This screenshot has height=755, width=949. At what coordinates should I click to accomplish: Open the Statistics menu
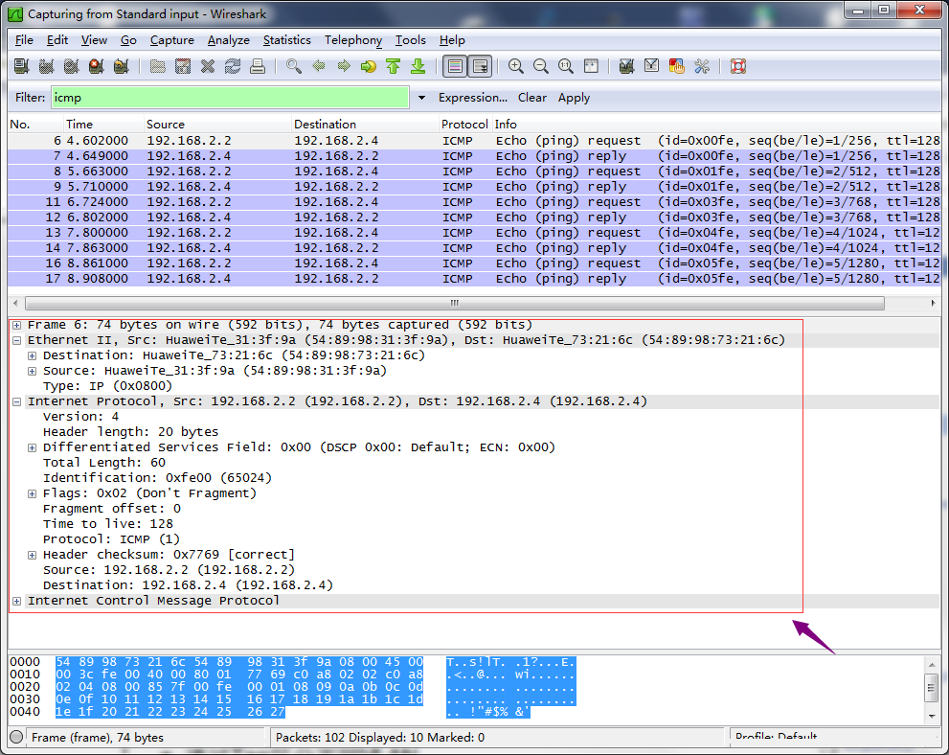(x=287, y=40)
